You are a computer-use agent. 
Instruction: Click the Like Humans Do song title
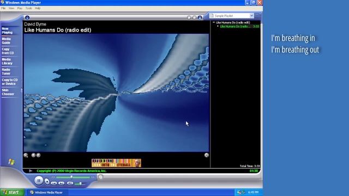(x=58, y=30)
